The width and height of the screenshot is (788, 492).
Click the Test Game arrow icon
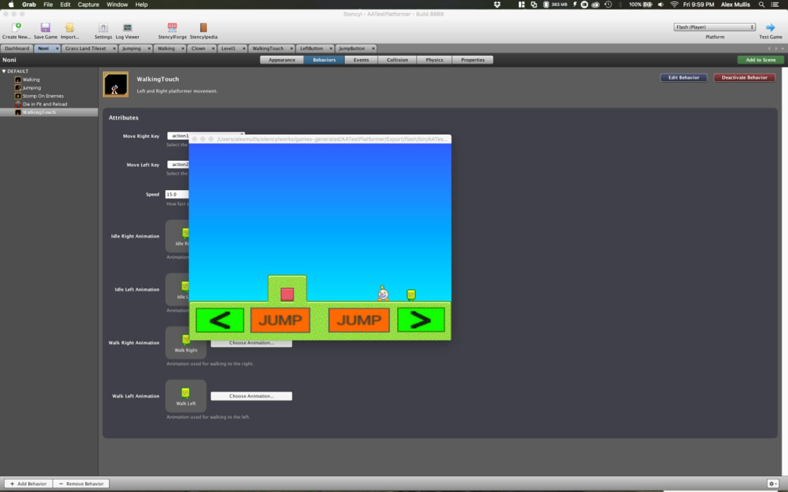click(770, 27)
